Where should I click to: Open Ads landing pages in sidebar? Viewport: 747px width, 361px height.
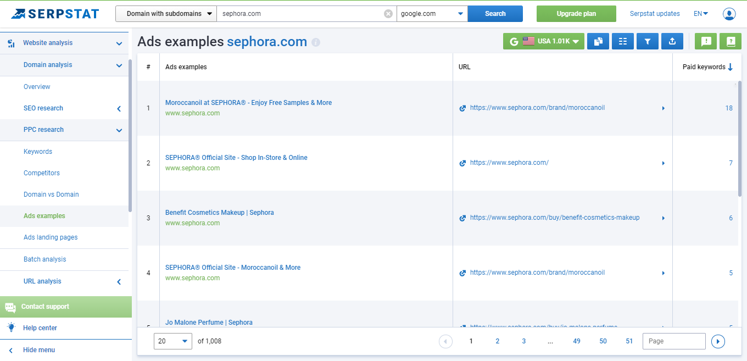[x=51, y=237]
